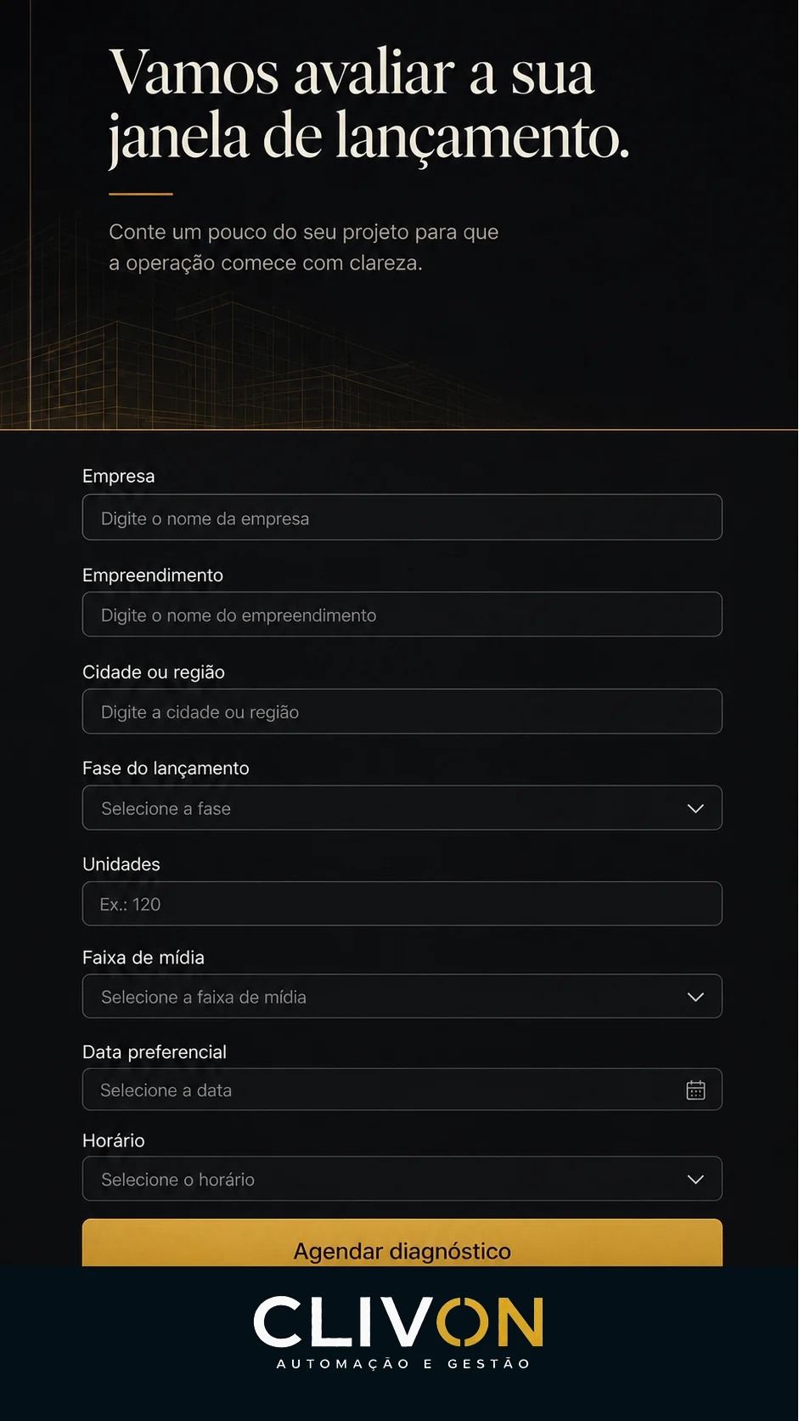This screenshot has height=1421, width=799.
Task: Click the chevron arrow in Horário field
Action: tap(695, 1180)
